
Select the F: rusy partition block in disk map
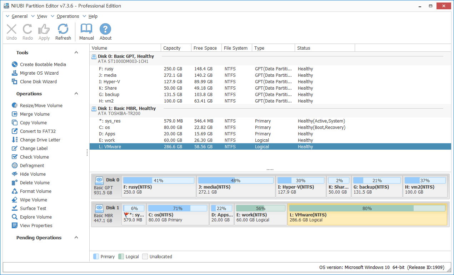159,186
